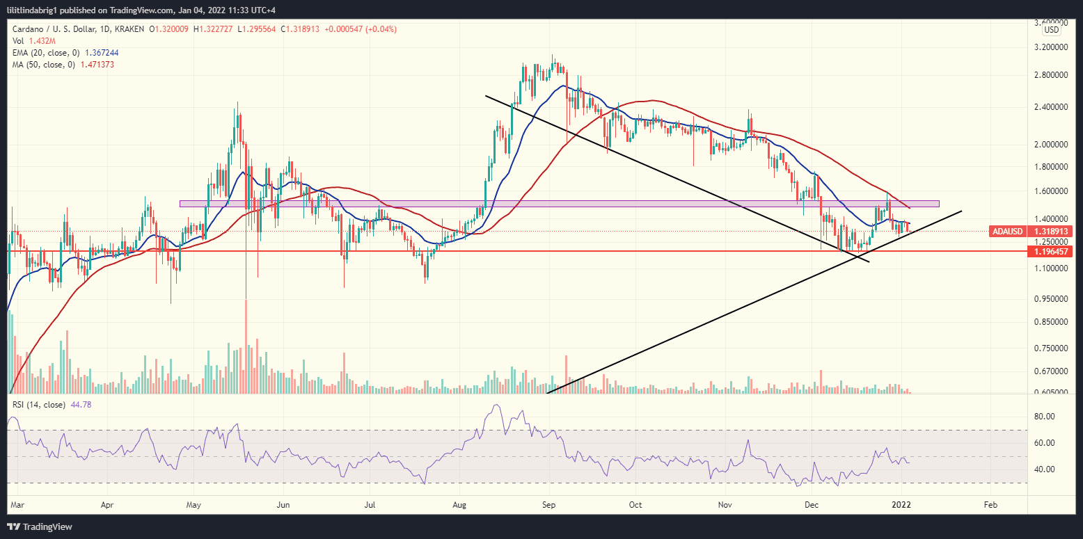Click the TradingView logo in the bottom-left corner
This screenshot has height=539, width=1083.
tap(31, 527)
